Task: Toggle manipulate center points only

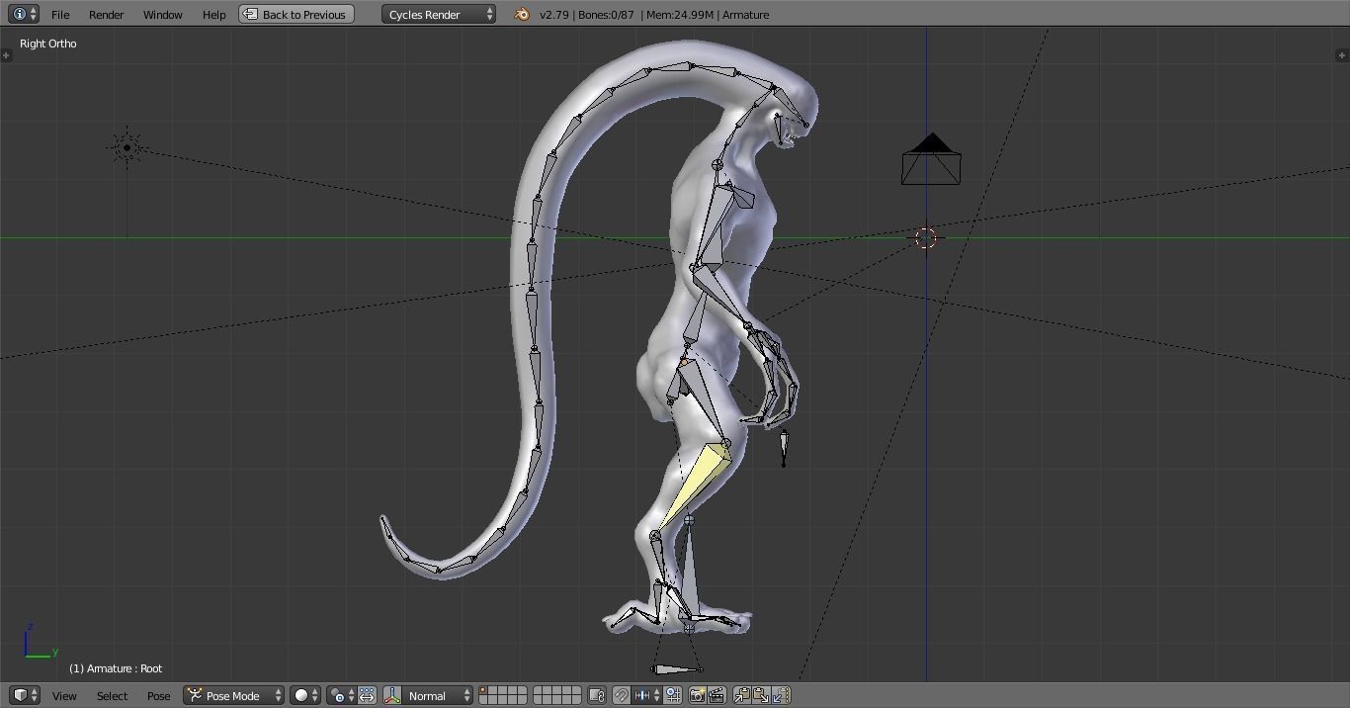Action: (x=367, y=695)
